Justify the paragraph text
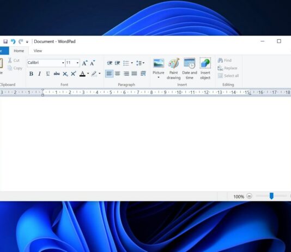291x252 pixels. tap(134, 74)
